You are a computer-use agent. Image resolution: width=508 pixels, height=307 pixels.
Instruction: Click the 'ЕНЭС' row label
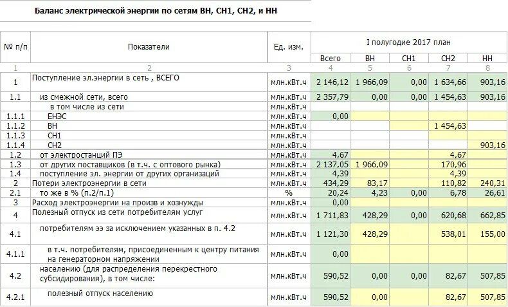point(57,116)
